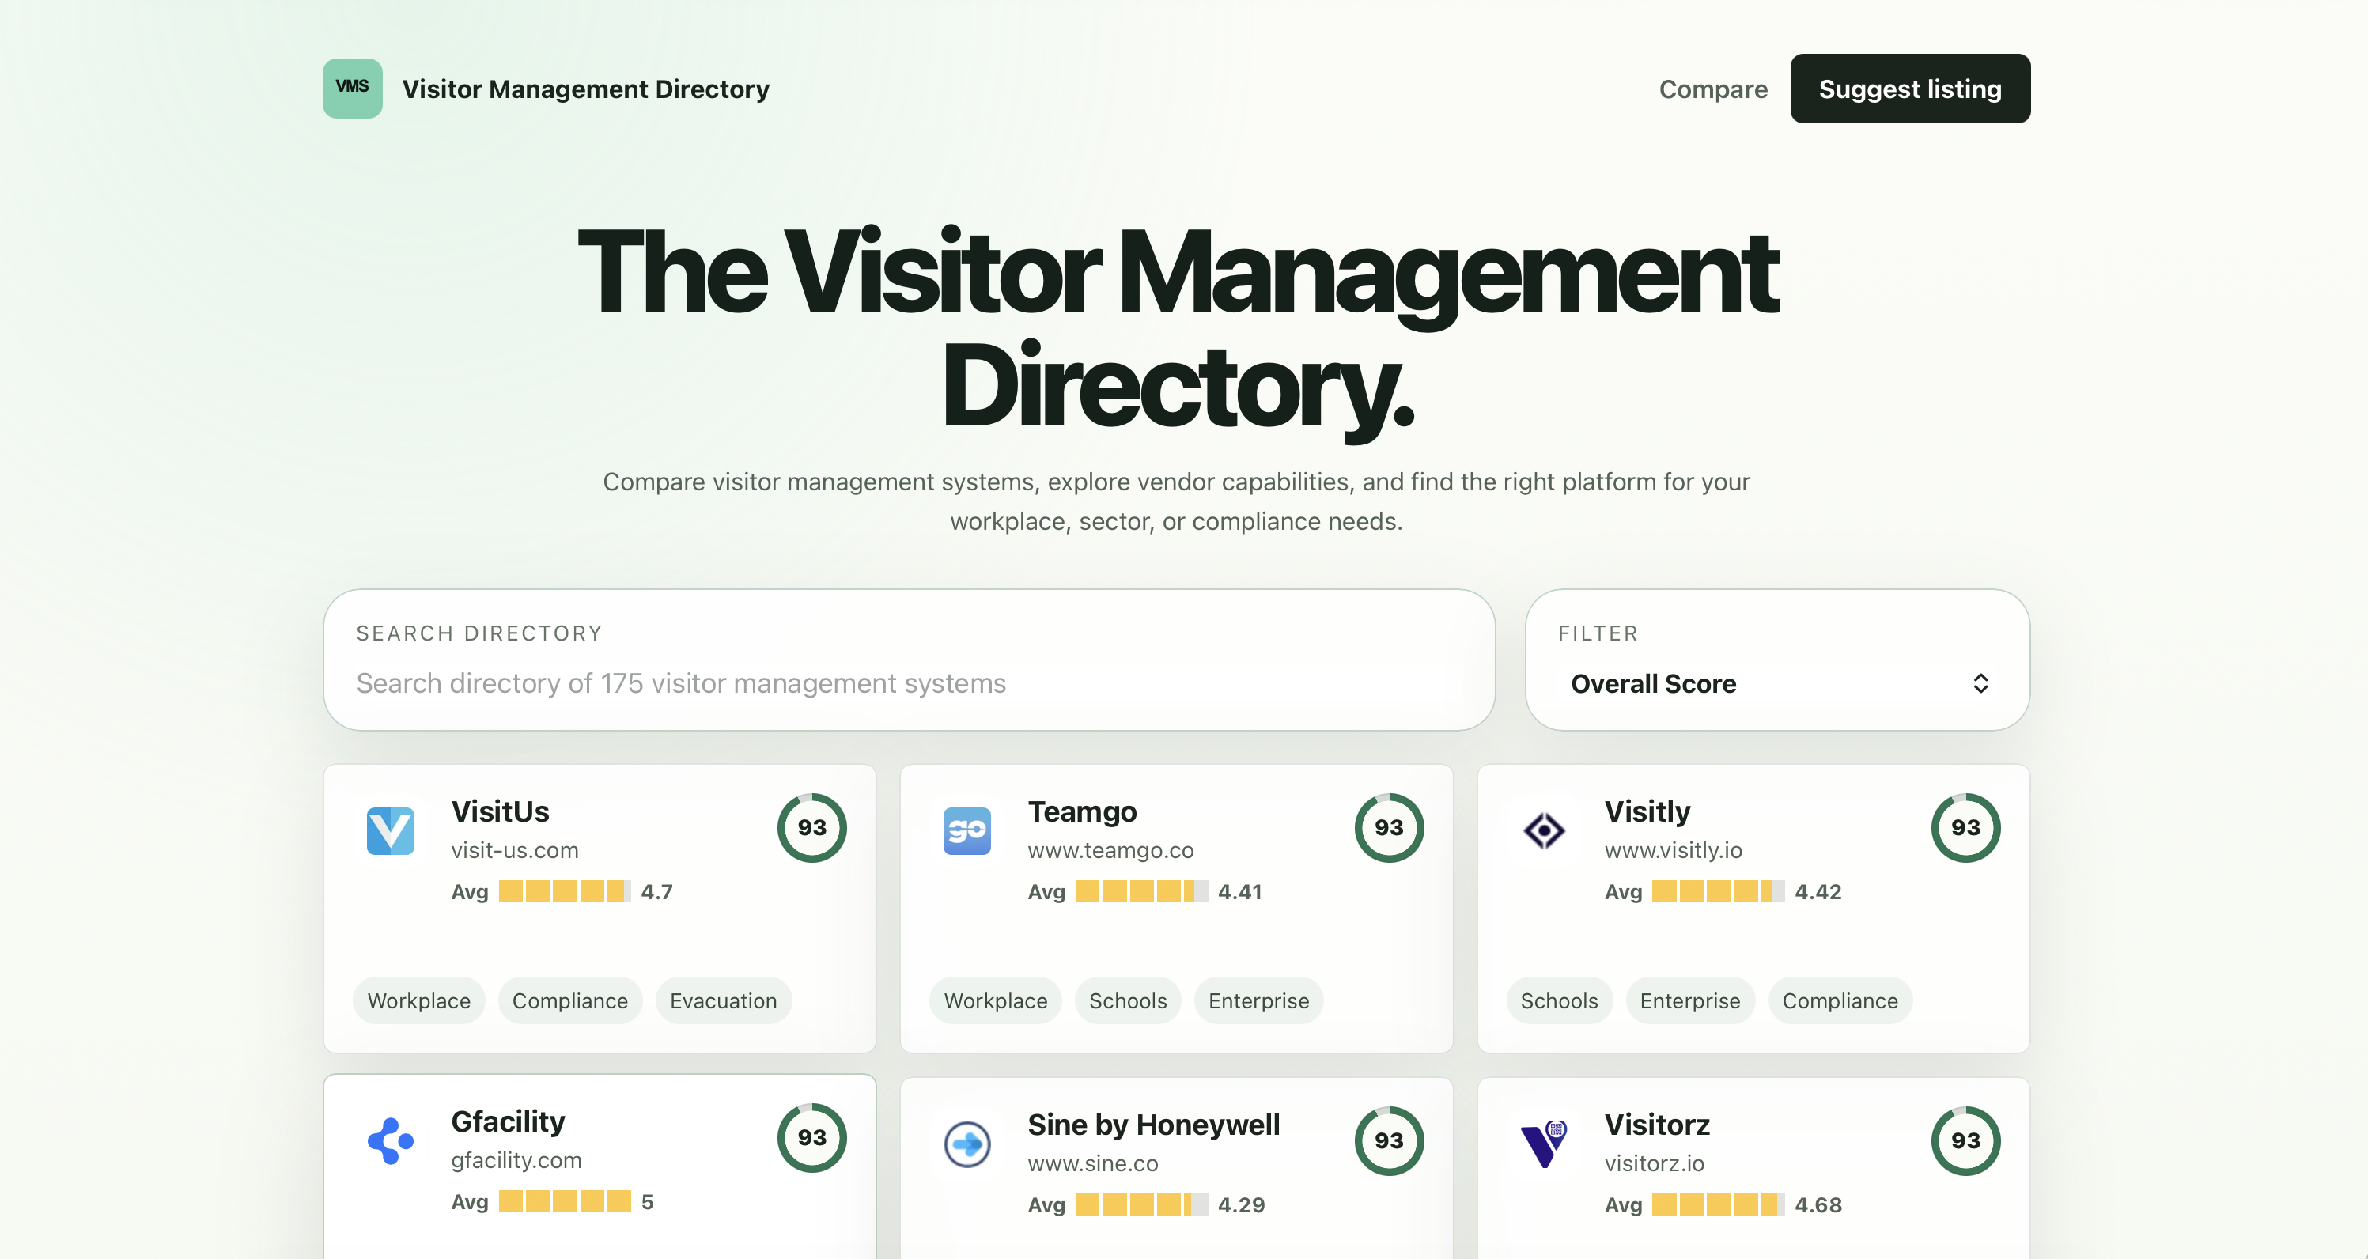
Task: Click the Visitly 93 score ring
Action: pos(1965,827)
